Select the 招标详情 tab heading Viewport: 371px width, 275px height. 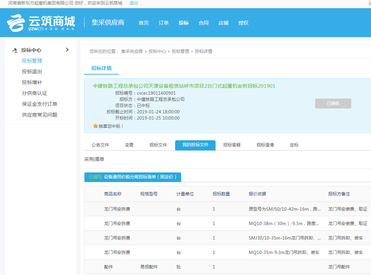(x=102, y=68)
